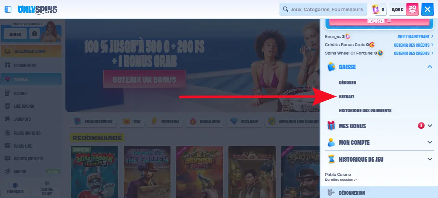Collapse the Caisse section

tap(430, 67)
